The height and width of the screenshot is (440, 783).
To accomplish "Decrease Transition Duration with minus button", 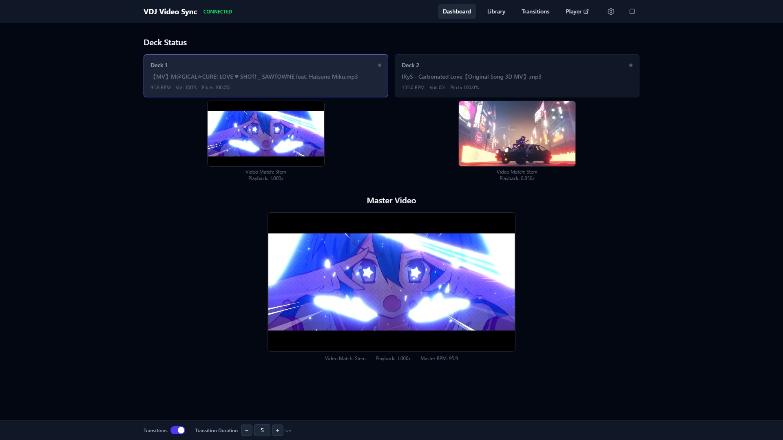I will click(247, 430).
